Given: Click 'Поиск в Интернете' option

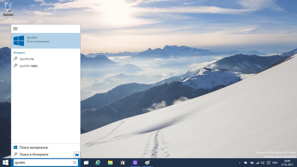Looking at the screenshot, I should point(34,154).
